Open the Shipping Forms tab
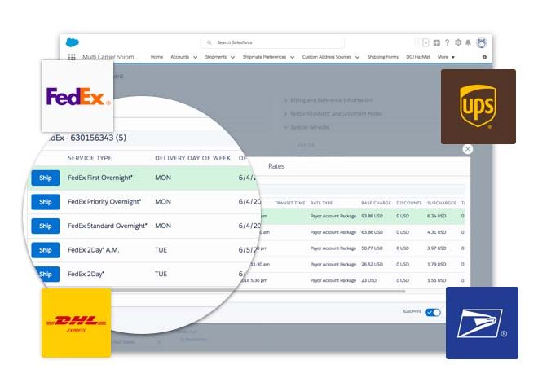The width and height of the screenshot is (538, 391). pyautogui.click(x=383, y=57)
